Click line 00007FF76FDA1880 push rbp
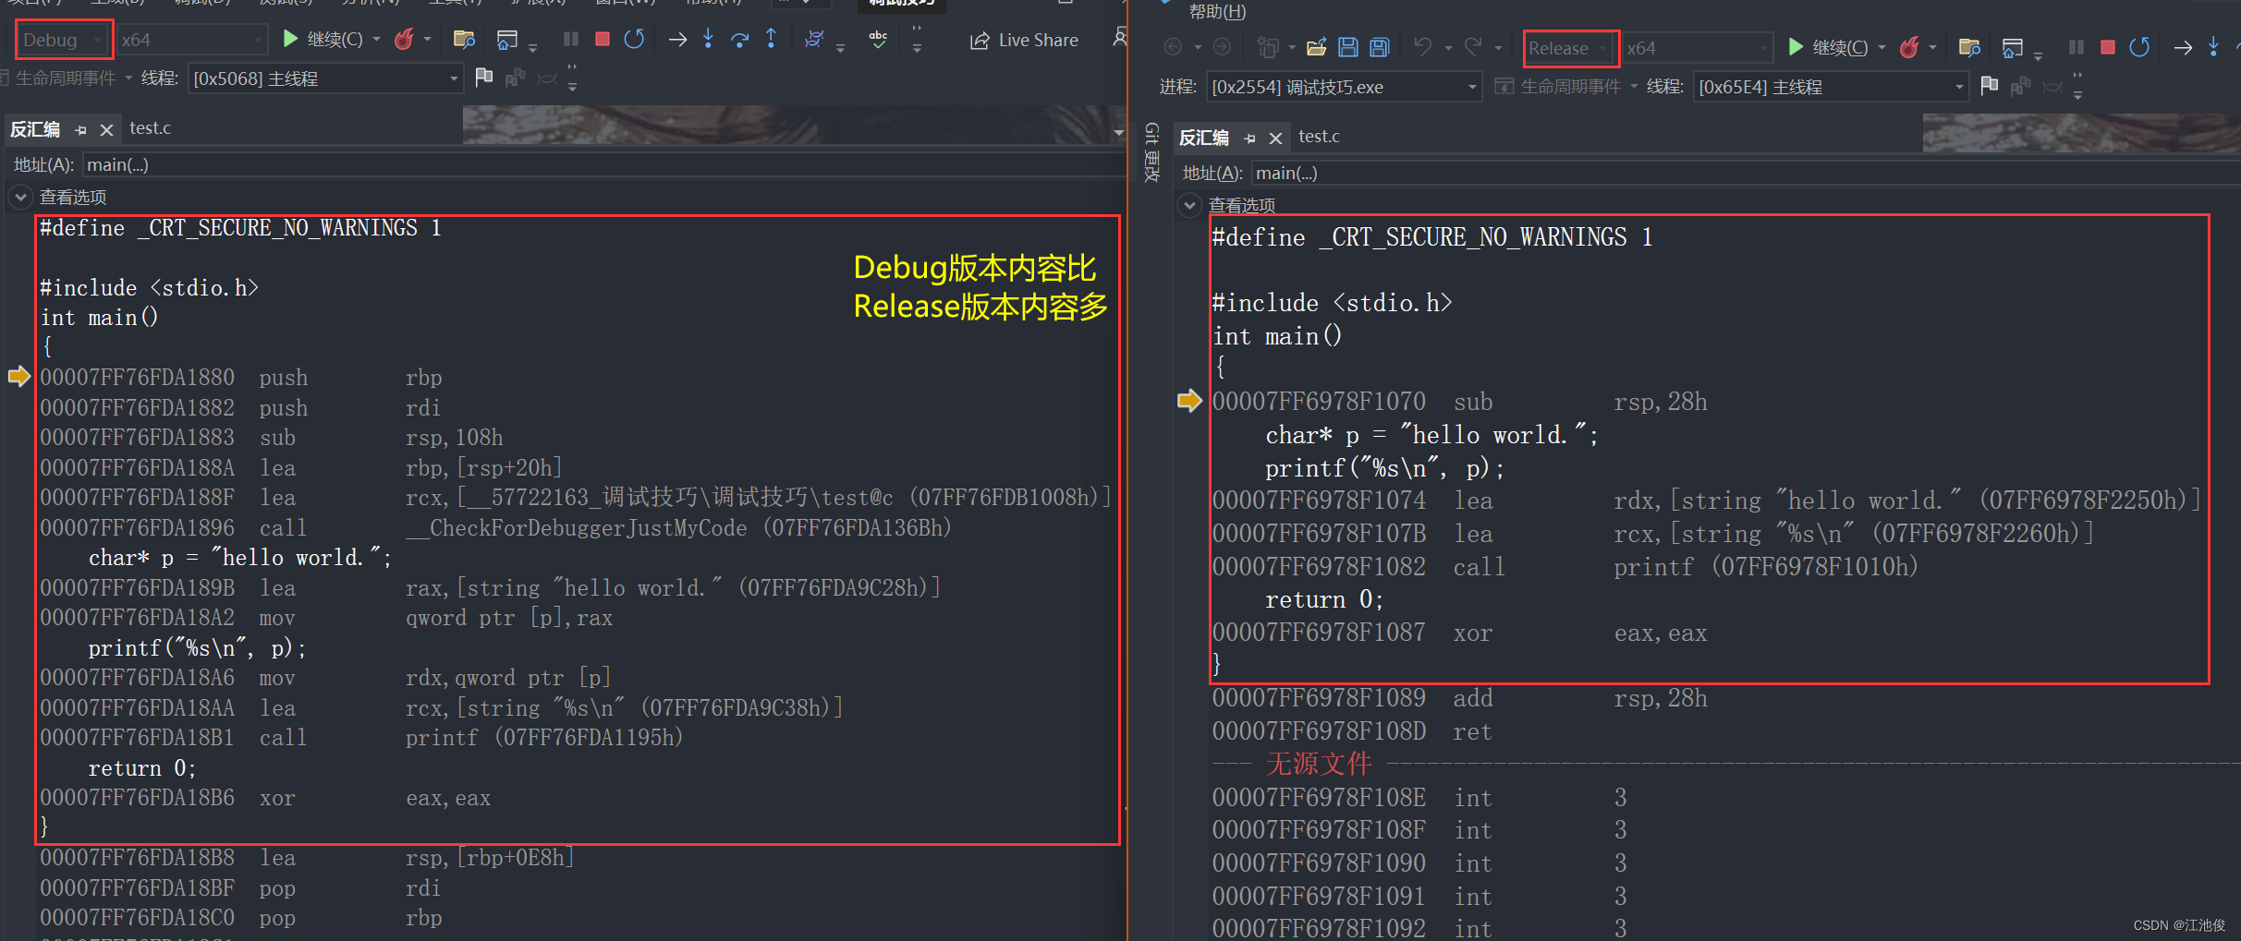The image size is (2241, 941). [x=241, y=377]
